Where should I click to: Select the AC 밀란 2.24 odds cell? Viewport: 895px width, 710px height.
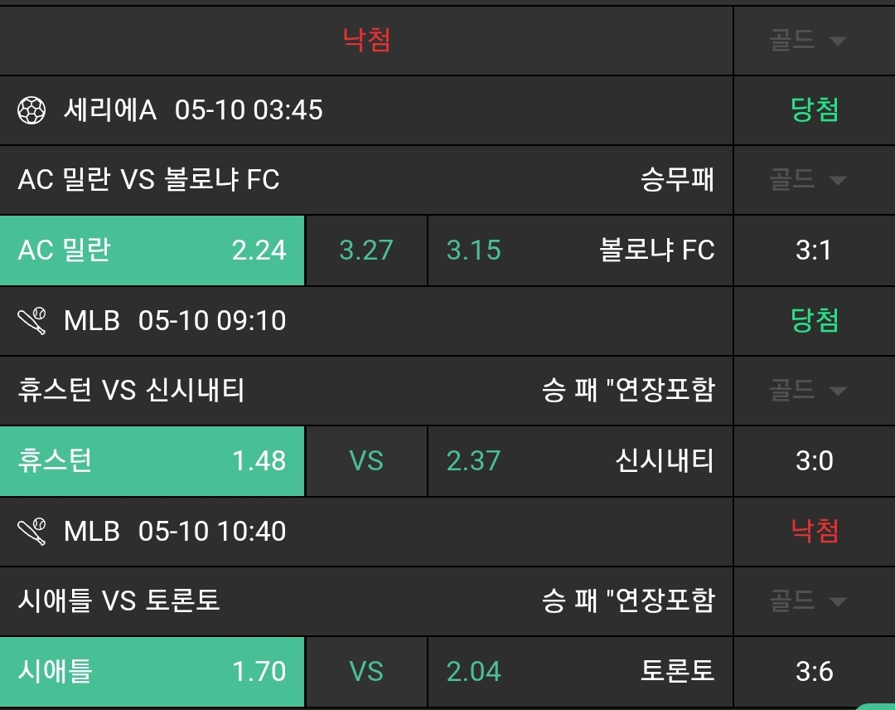[152, 250]
